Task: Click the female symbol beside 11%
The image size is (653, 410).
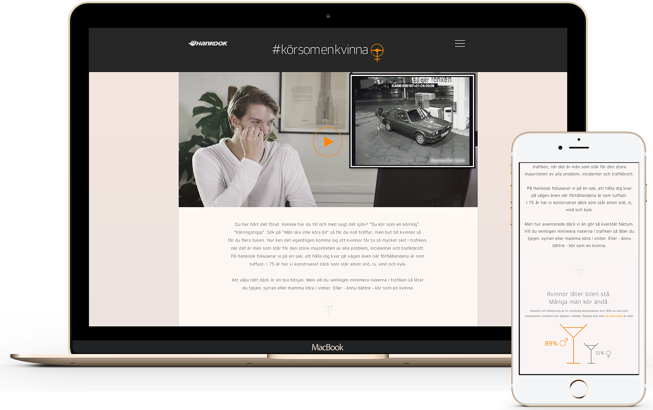Action: (x=608, y=354)
